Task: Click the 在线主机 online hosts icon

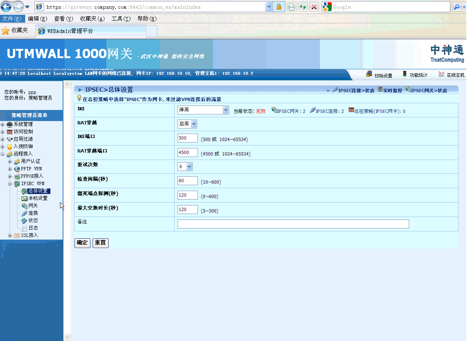Action: (x=441, y=74)
